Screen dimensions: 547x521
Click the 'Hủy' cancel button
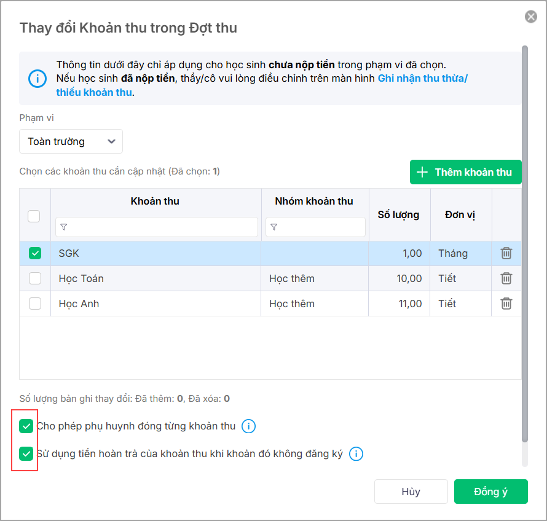(x=411, y=492)
